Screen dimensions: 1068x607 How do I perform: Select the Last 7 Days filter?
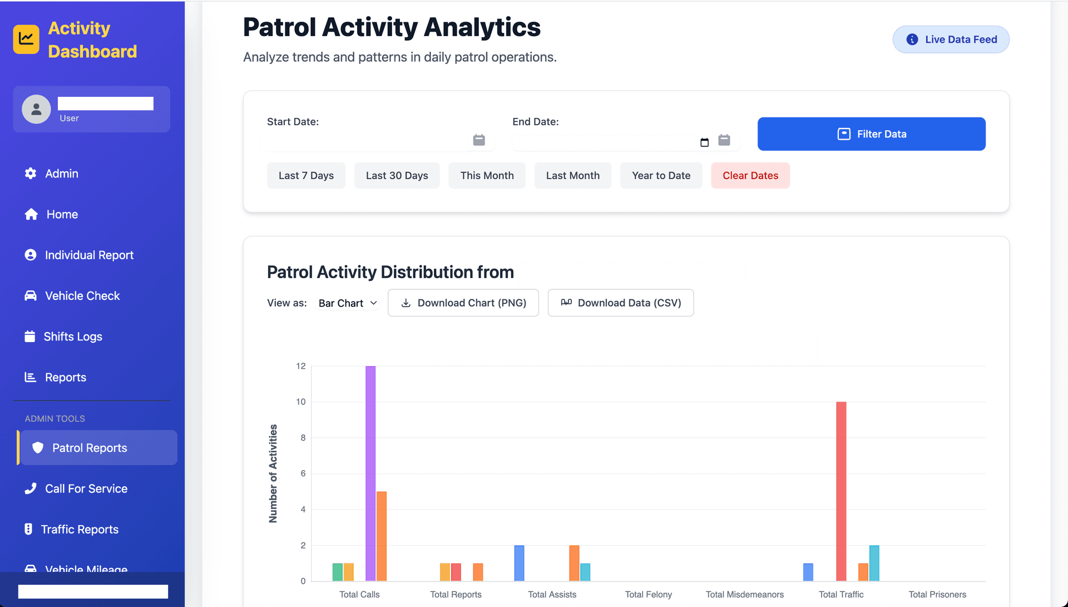pyautogui.click(x=306, y=175)
